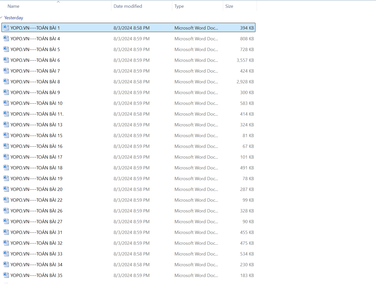Click the 394 KB size value
The height and width of the screenshot is (285, 376).
tap(247, 28)
